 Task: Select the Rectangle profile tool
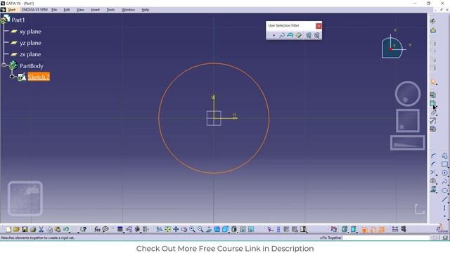coord(444,164)
